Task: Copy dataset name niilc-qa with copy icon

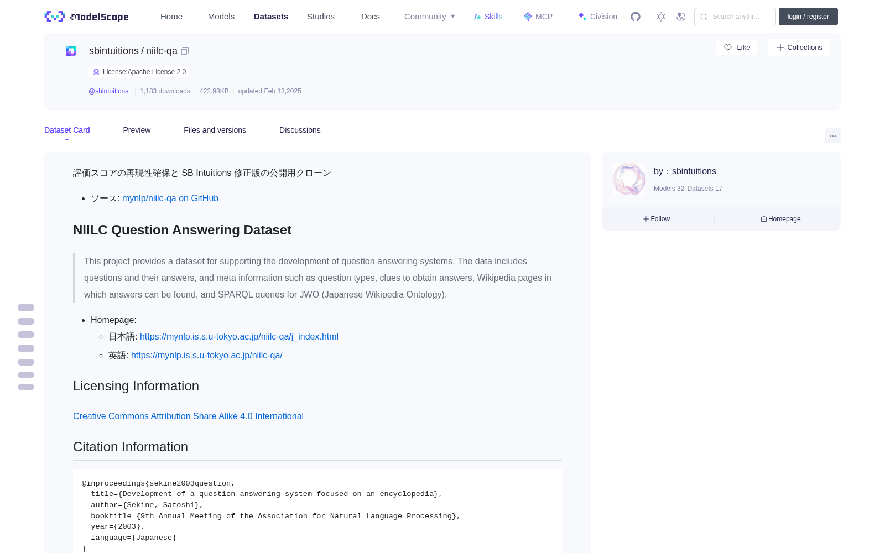Action: [185, 51]
